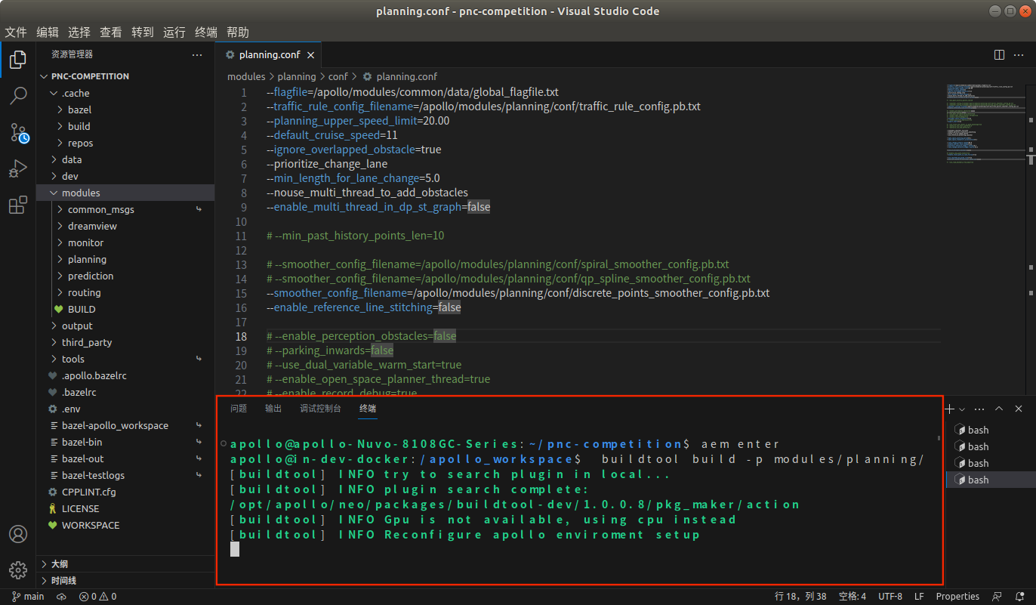Image resolution: width=1036 pixels, height=605 pixels.
Task: Open Run and Debug view
Action: click(x=18, y=169)
